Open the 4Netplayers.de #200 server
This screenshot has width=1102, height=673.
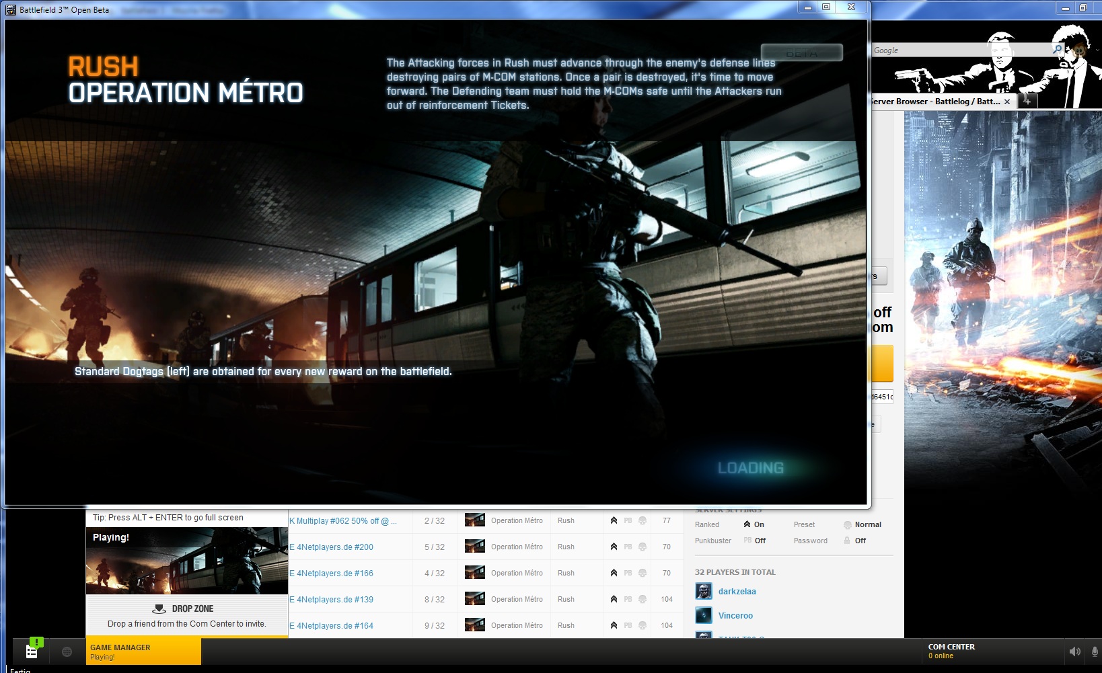pos(331,547)
